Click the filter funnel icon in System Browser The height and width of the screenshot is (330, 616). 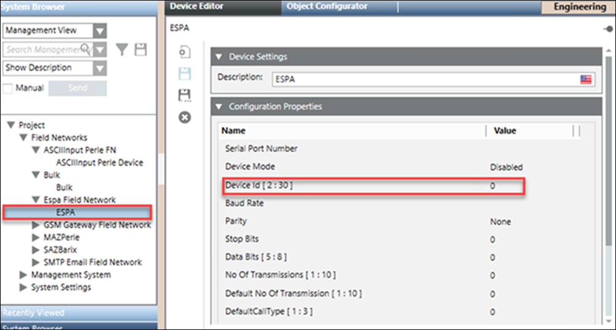click(122, 50)
